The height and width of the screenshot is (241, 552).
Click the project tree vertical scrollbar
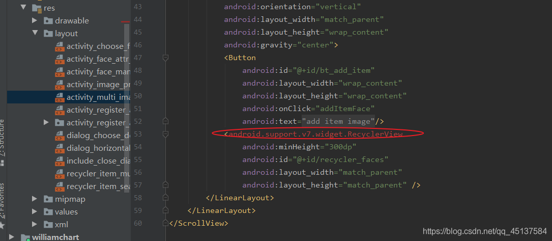(127, 109)
